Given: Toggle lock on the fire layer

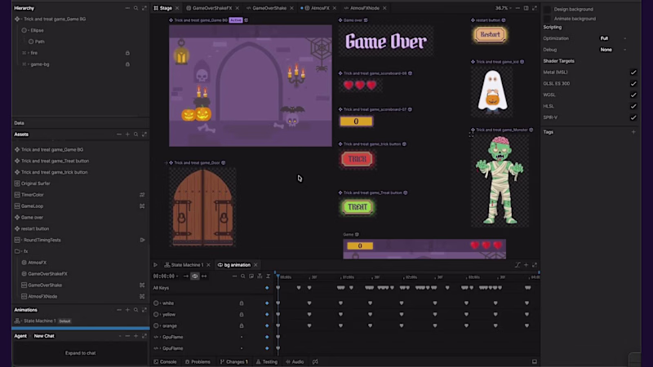Looking at the screenshot, I should coord(127,53).
